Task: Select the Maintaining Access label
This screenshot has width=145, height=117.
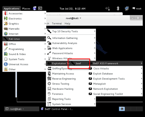Action: click(63, 73)
